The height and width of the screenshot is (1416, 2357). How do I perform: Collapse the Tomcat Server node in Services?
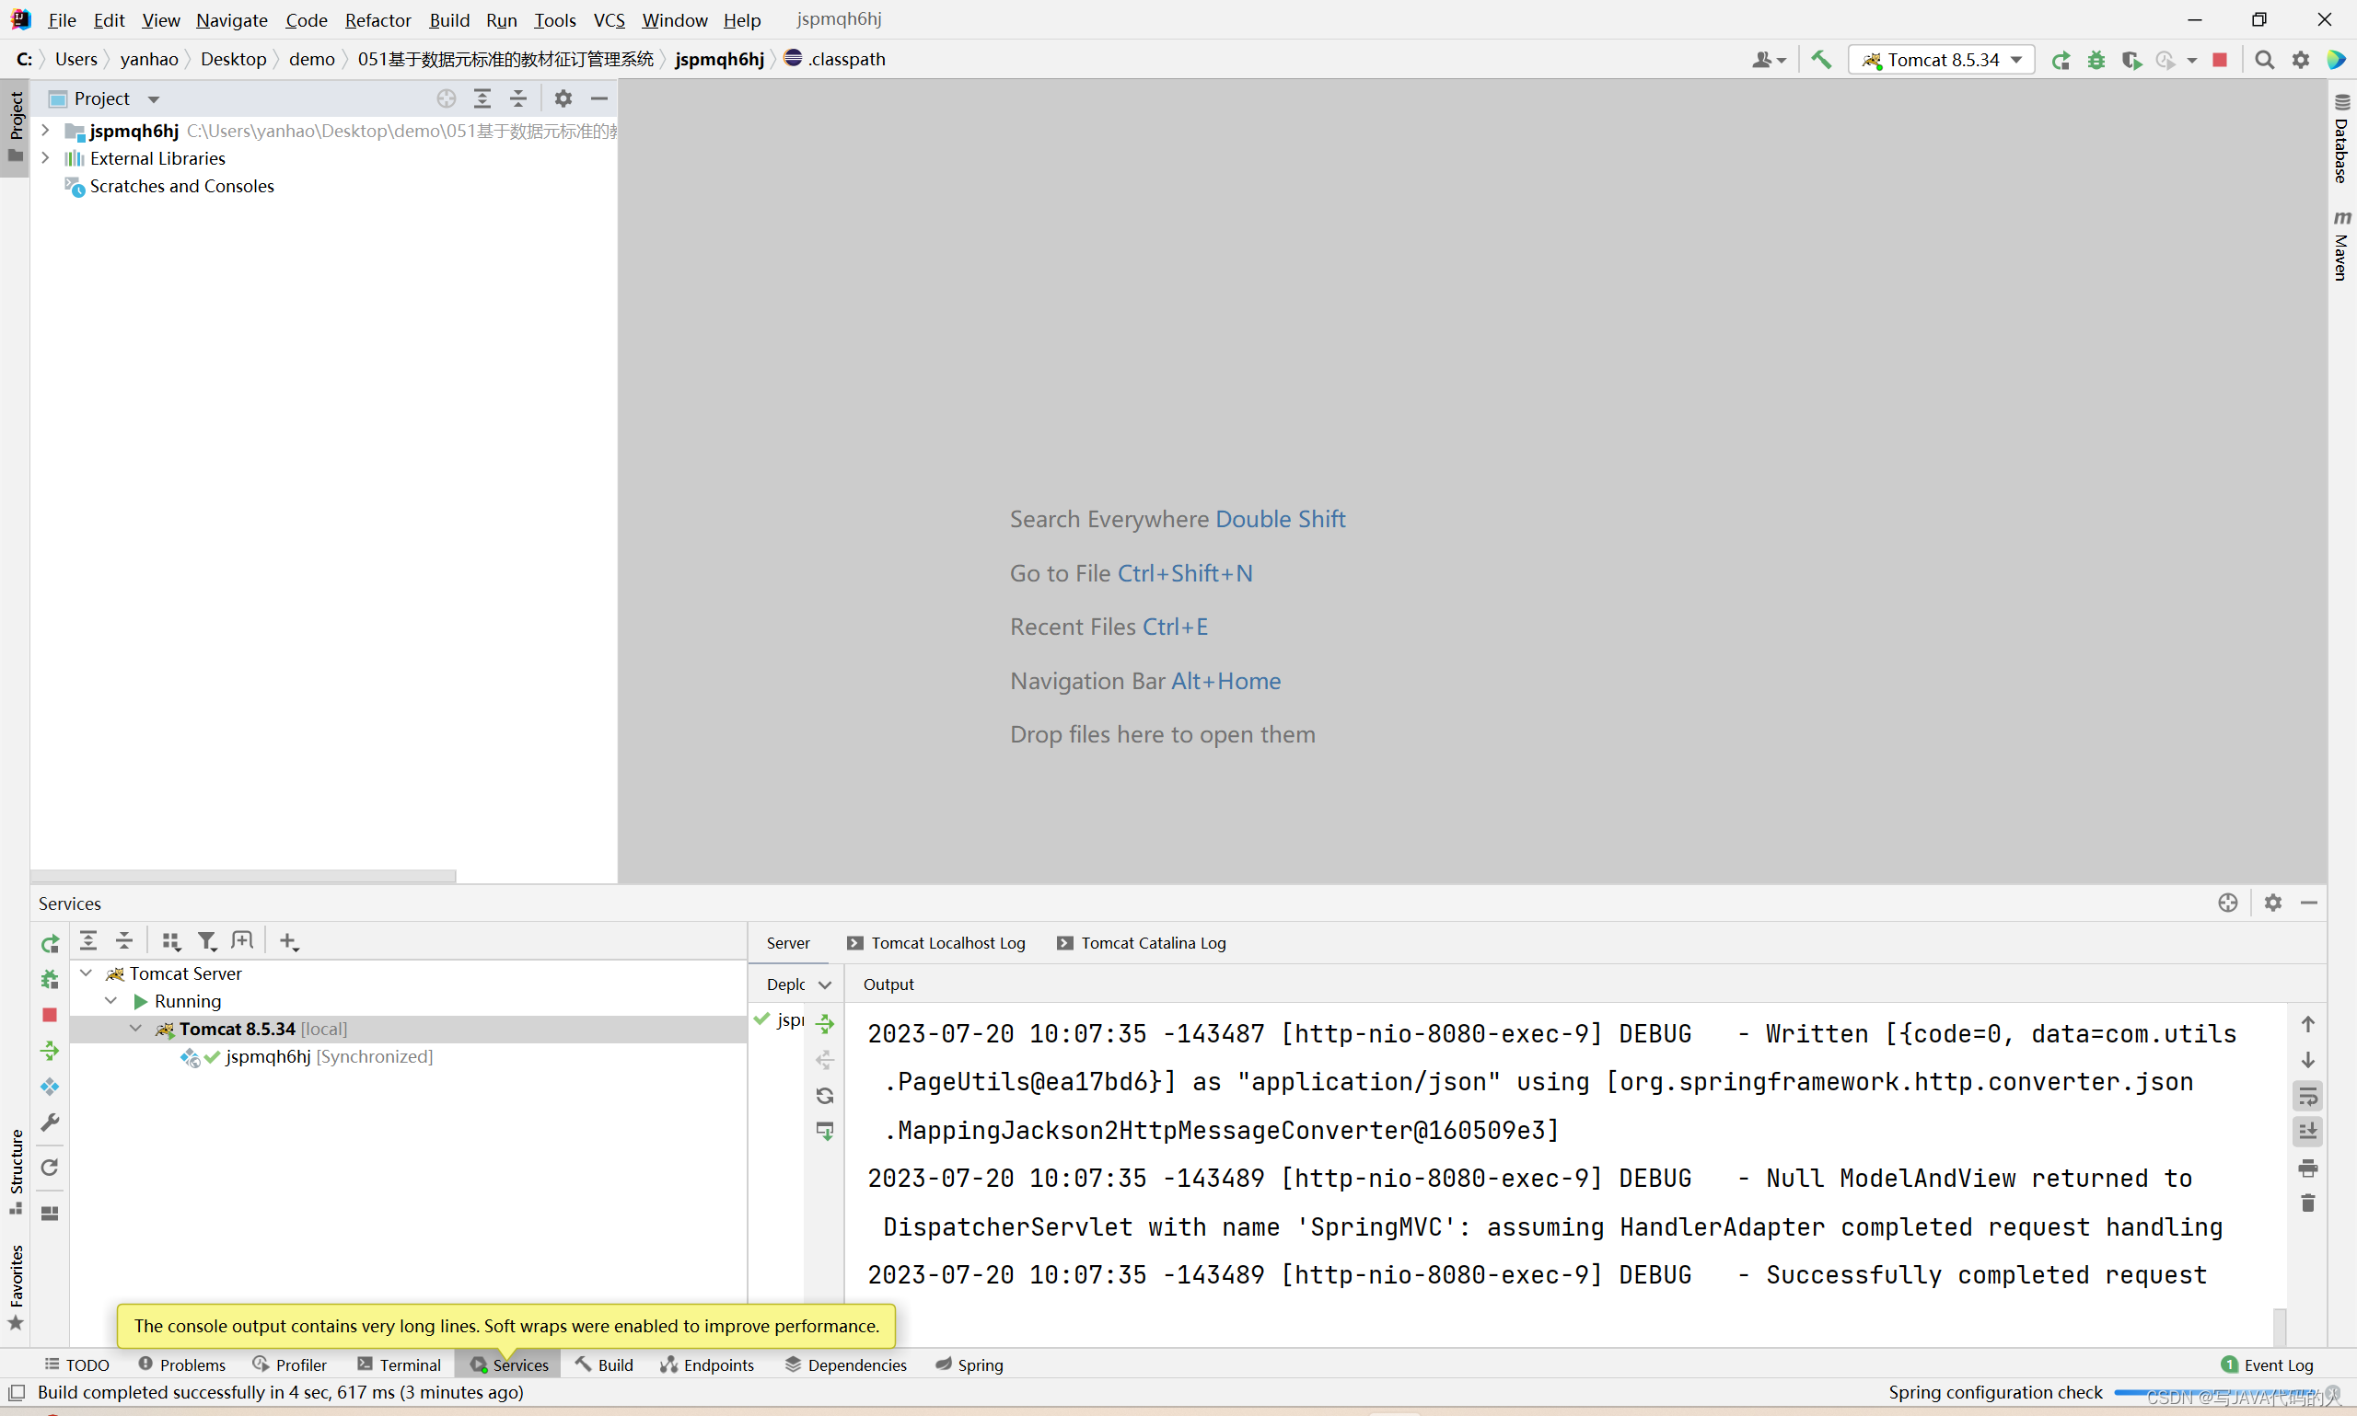86,973
